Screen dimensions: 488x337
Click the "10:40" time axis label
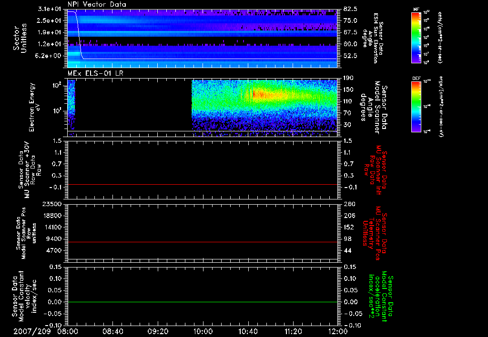[x=248, y=331]
